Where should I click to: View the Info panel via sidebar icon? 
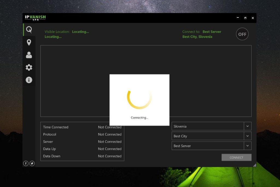tap(29, 80)
